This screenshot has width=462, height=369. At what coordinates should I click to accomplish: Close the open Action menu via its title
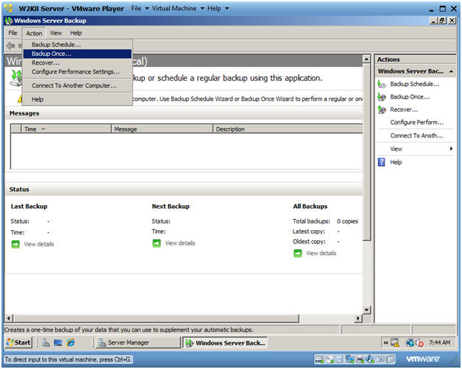tap(34, 33)
